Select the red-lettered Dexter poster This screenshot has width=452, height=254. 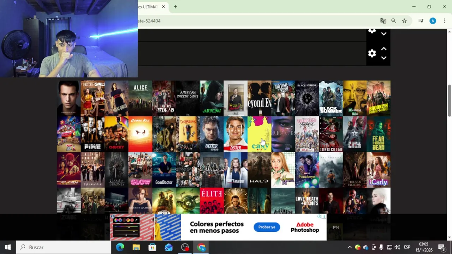[236, 134]
